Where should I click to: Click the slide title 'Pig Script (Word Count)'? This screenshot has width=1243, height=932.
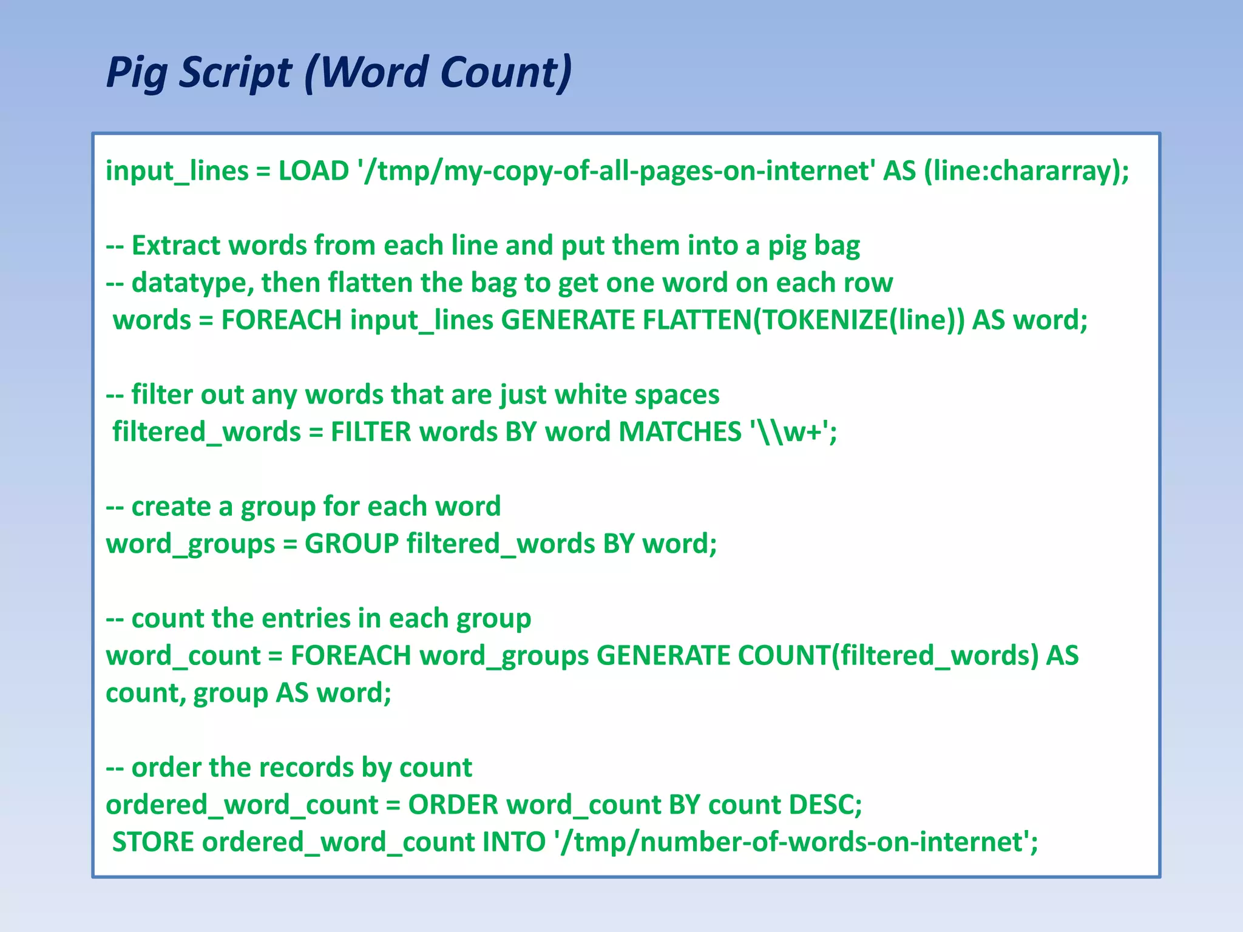point(339,72)
